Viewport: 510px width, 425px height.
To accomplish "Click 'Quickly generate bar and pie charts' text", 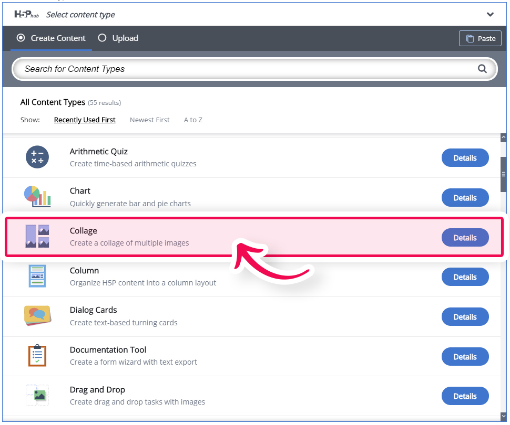I will [x=130, y=204].
